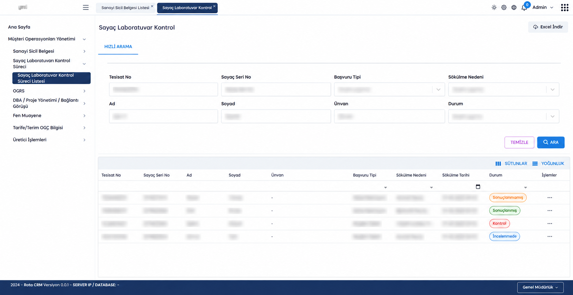Switch theme using the sun icon
573x295 pixels.
pyautogui.click(x=494, y=8)
